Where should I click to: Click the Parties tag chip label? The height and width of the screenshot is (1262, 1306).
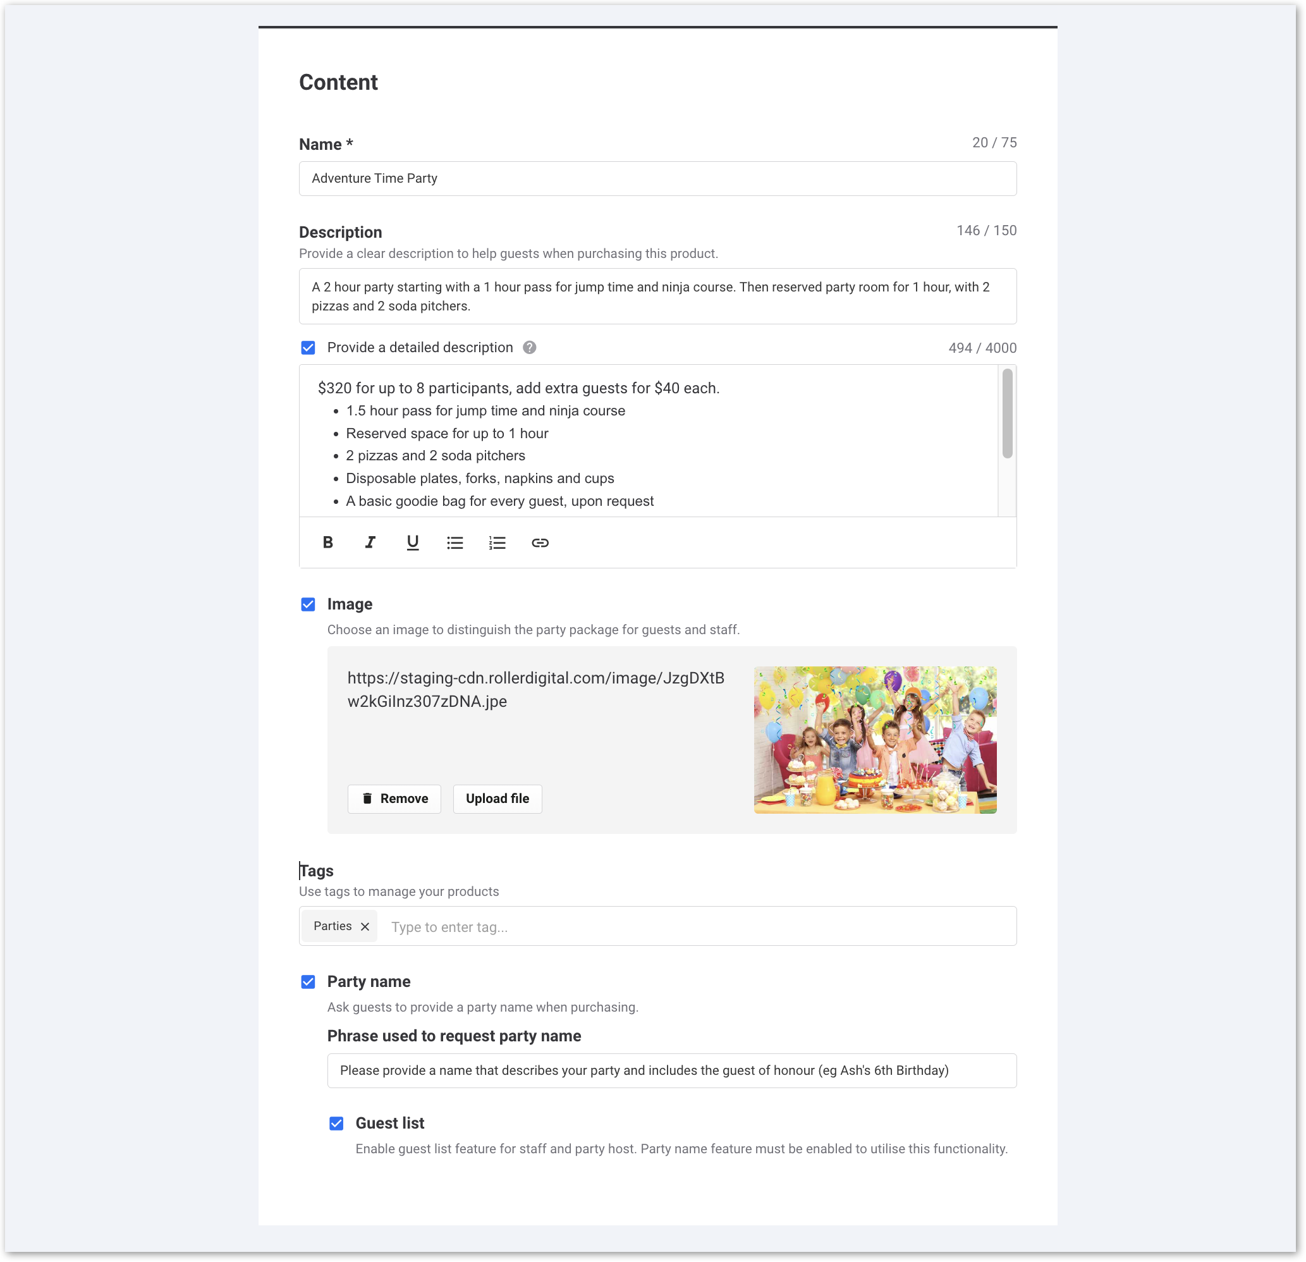point(333,926)
